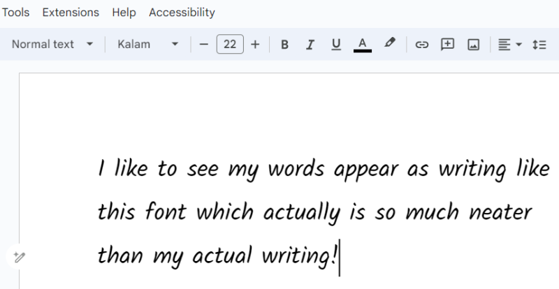Open the Help menu
Screen dimensions: 559x289
point(124,13)
